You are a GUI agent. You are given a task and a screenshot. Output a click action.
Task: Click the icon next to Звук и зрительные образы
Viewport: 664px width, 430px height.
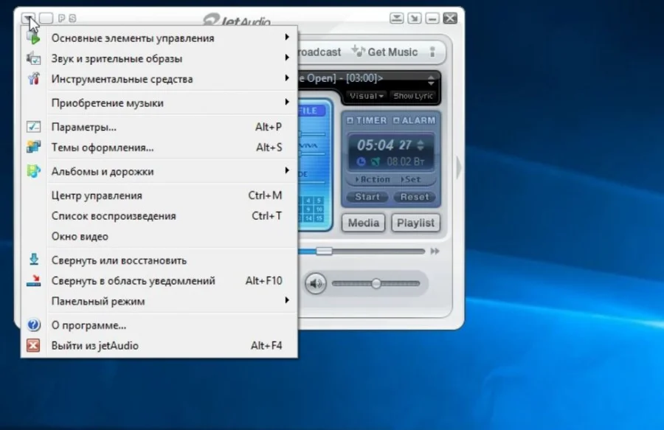click(33, 58)
